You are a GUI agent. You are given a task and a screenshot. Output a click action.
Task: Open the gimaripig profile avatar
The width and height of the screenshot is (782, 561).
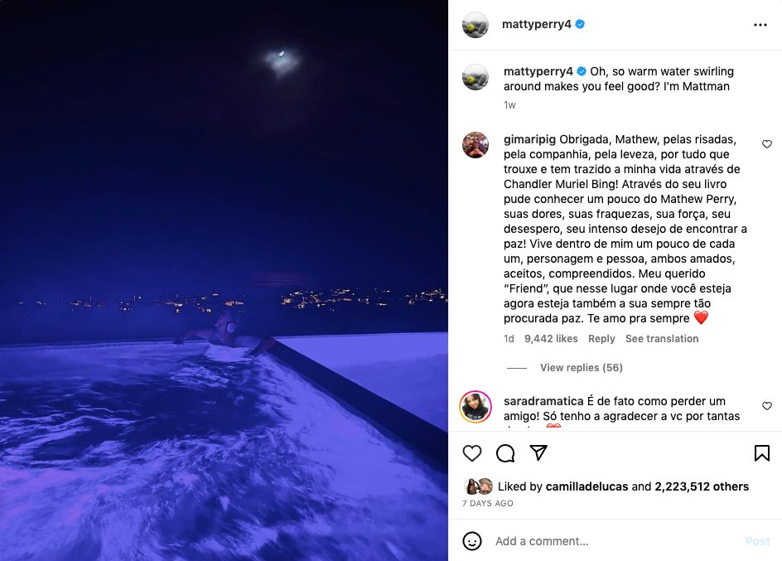[475, 145]
